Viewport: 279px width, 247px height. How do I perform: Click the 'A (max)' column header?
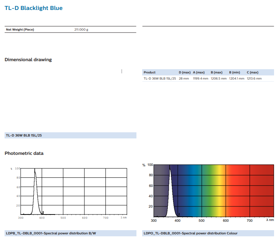[x=199, y=72]
